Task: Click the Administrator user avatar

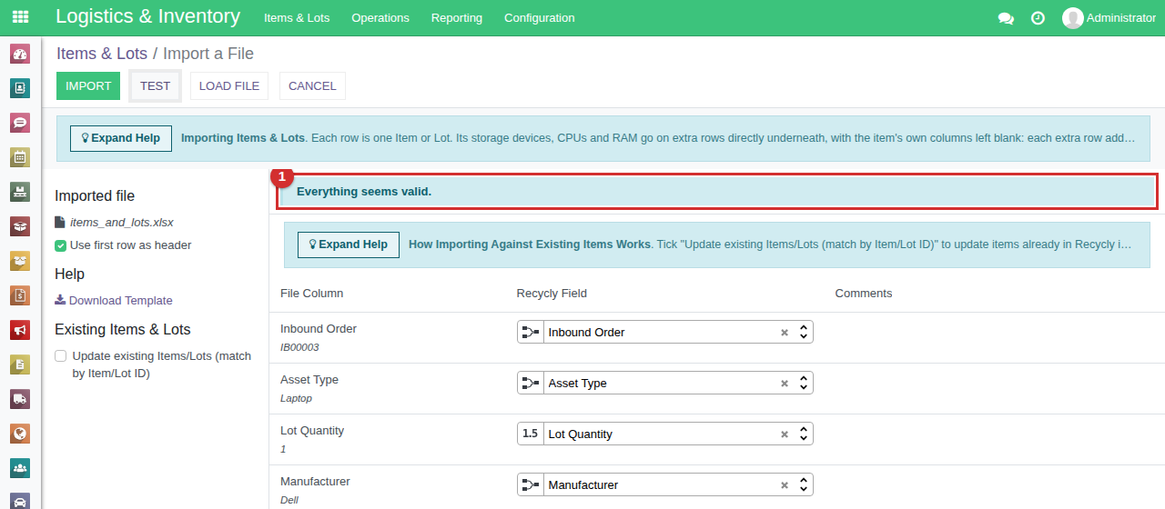Action: 1073,18
